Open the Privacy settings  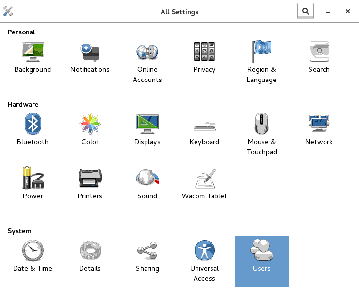(x=204, y=52)
